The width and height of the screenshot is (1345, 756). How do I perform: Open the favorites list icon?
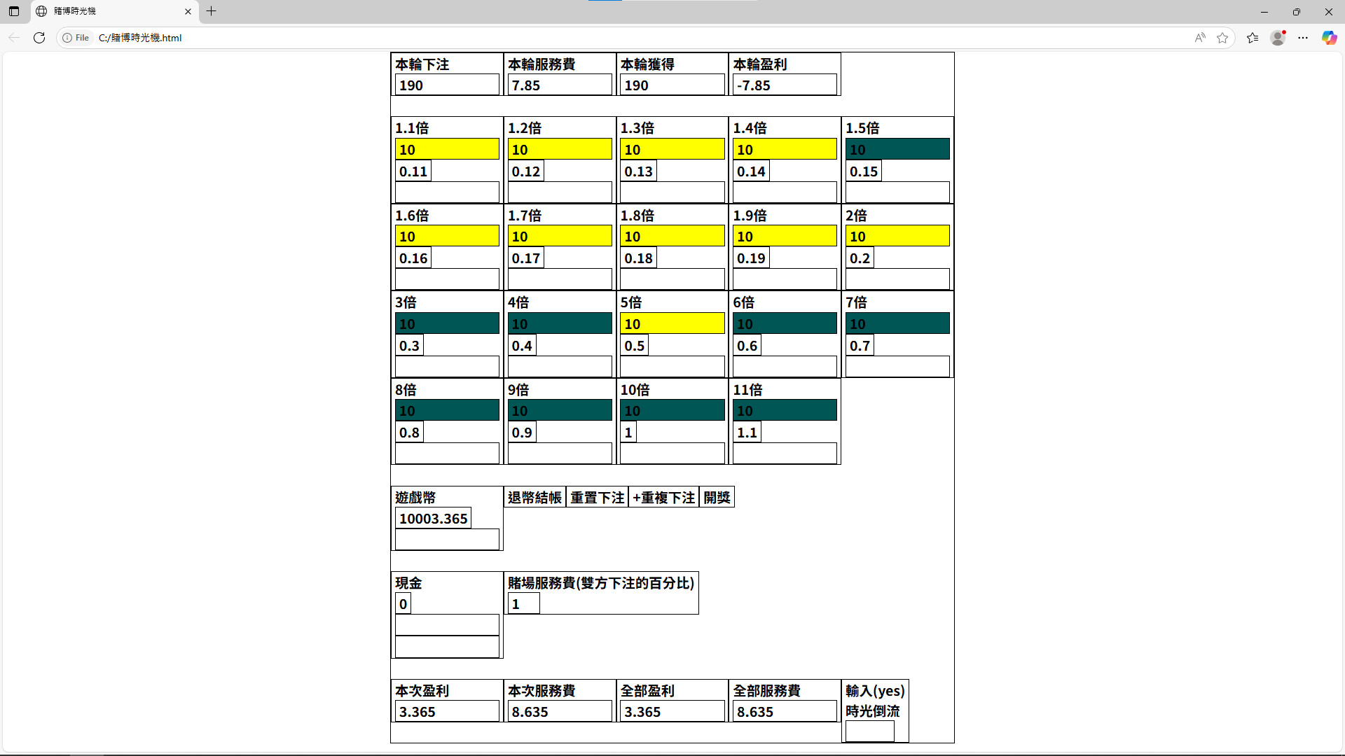[x=1253, y=38]
